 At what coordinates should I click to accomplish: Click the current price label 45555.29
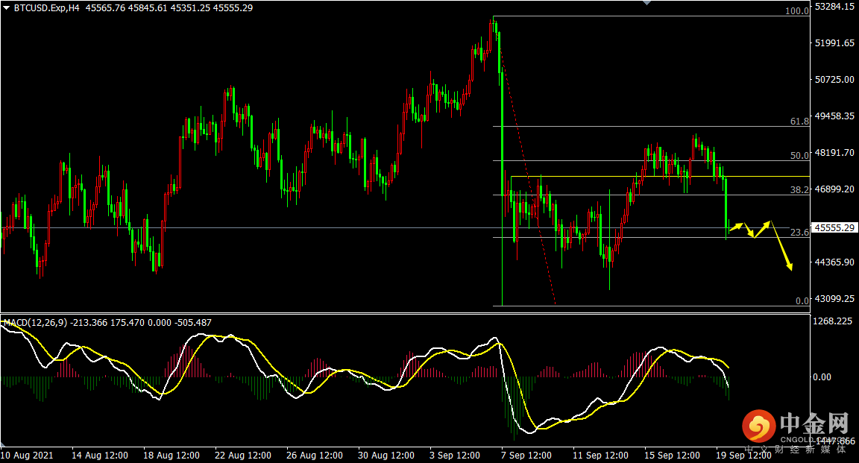pos(835,228)
